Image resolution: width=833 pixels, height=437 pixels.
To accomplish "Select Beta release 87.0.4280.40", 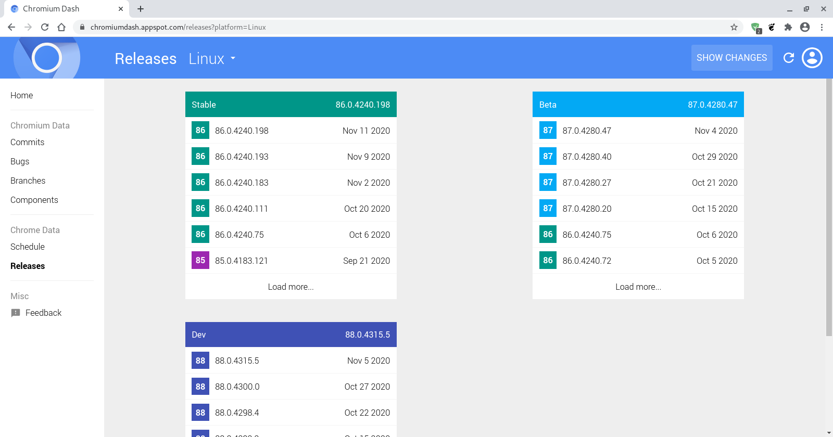I will point(638,157).
